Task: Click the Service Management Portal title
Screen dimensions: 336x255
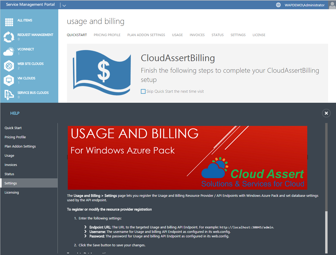Action: 30,4
